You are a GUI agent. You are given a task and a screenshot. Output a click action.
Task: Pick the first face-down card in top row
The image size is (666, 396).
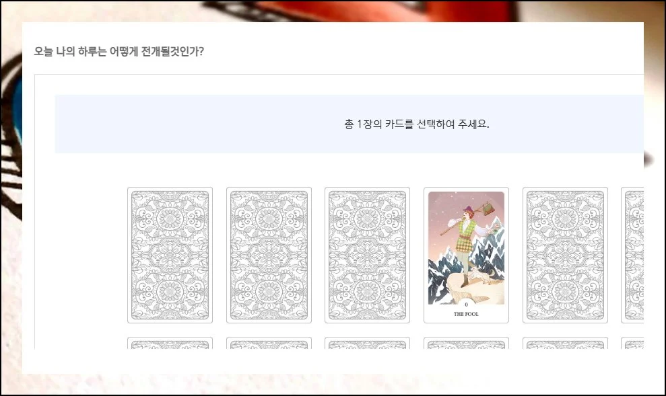coord(170,255)
